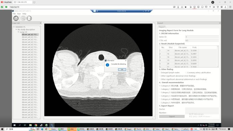The height and width of the screenshot is (131, 233).
Task: Click the nodule results table scrollbar
Action: click(x=218, y=57)
